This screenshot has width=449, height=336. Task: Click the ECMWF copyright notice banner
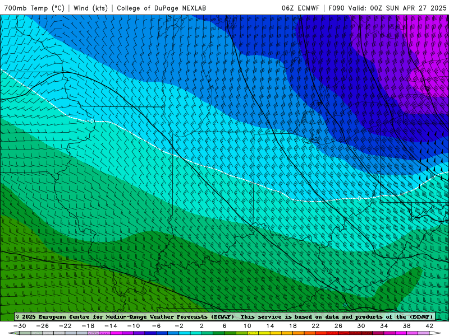pos(224,316)
